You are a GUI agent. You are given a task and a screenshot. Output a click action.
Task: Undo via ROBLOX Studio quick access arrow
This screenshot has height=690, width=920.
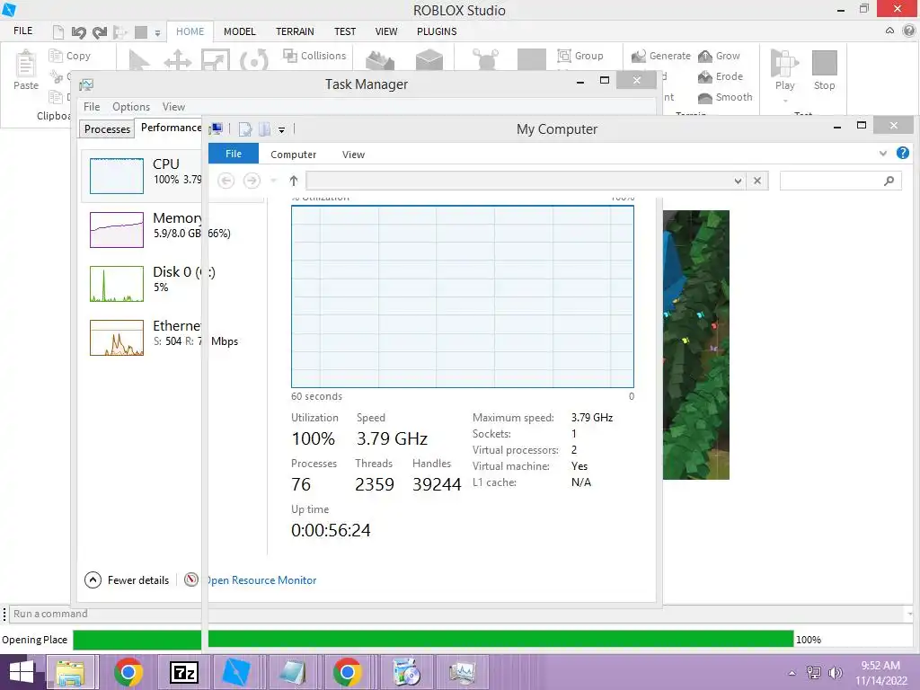(x=79, y=32)
